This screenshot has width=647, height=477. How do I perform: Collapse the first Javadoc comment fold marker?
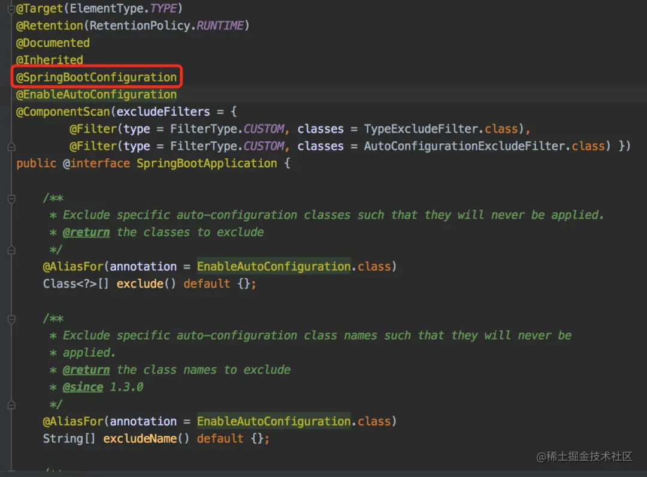click(11, 199)
